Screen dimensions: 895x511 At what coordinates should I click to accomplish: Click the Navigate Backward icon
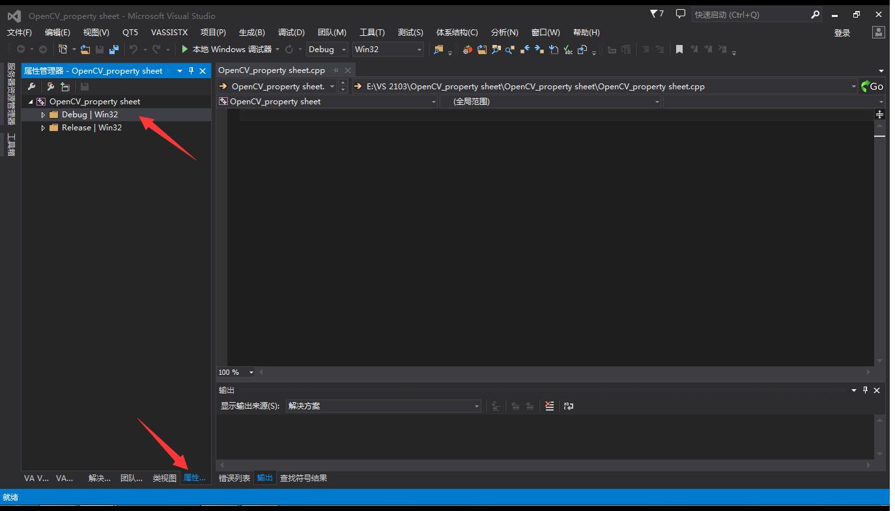click(x=21, y=49)
